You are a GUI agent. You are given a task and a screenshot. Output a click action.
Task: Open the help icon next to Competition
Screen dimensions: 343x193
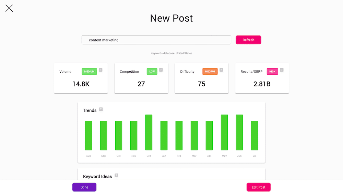coord(161,70)
